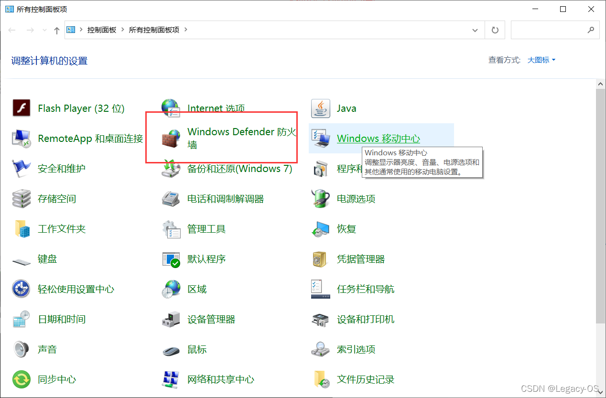Click the control panel search box

click(x=555, y=30)
